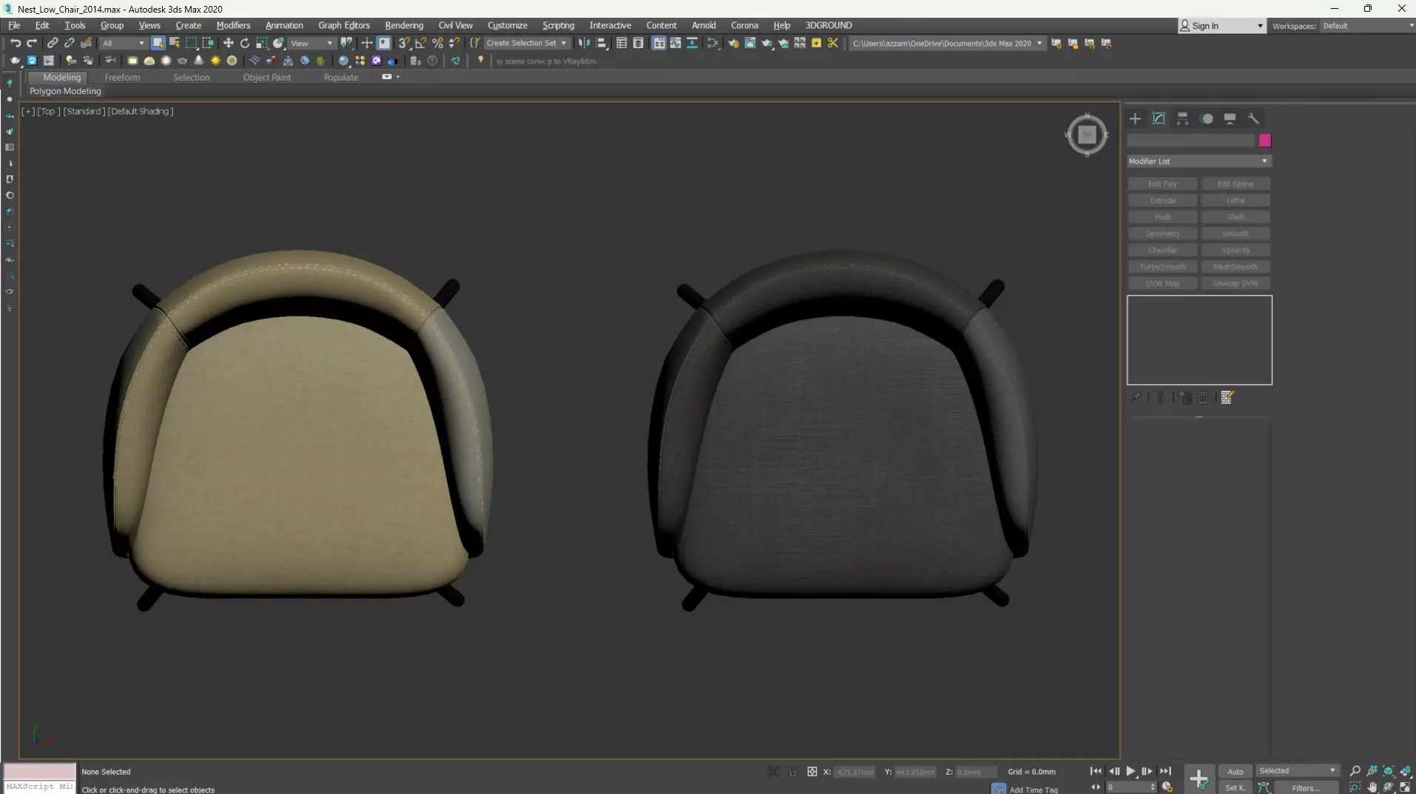Open the Create panel plus tab
This screenshot has width=1416, height=794.
coord(1136,118)
